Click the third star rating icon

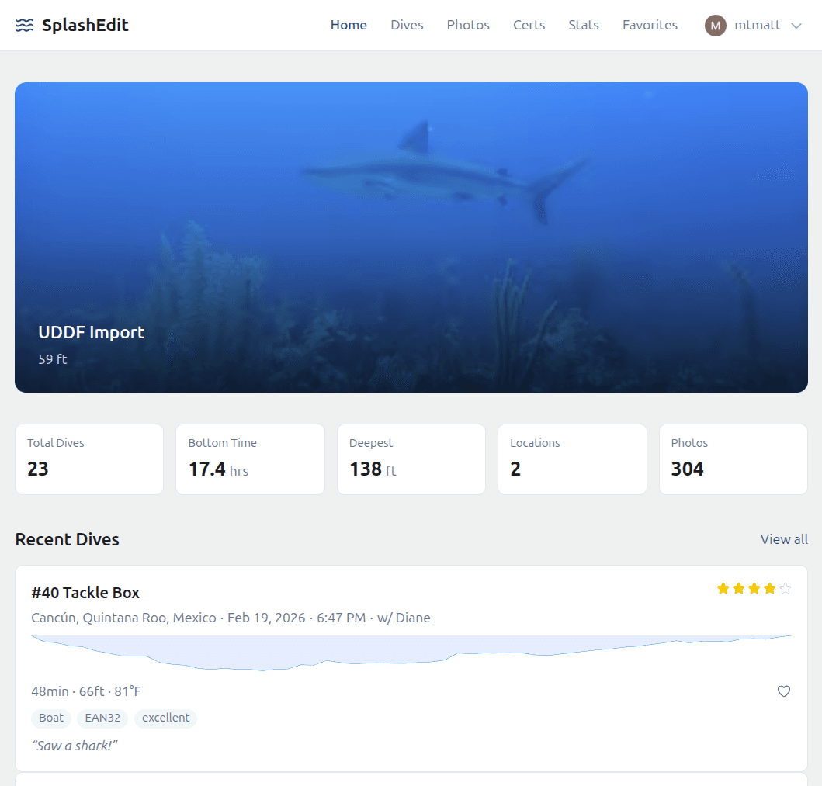coord(754,589)
